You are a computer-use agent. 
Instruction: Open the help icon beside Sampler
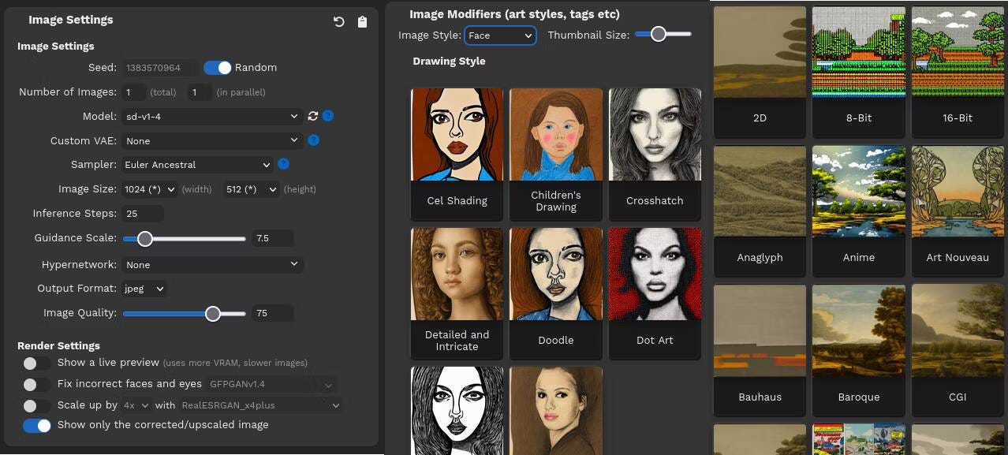(x=284, y=164)
